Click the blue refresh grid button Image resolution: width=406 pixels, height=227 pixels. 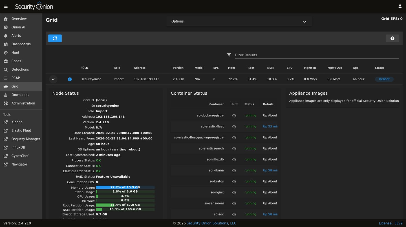coord(55,38)
